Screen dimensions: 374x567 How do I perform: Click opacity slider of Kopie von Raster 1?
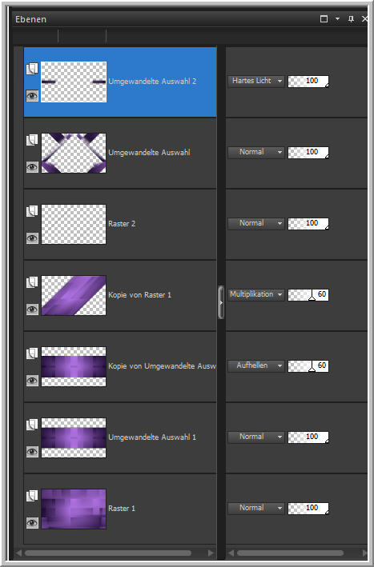click(x=308, y=295)
